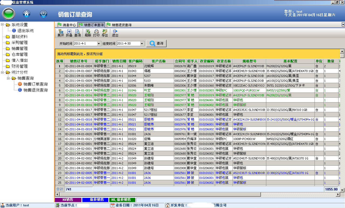Collapse 销售查询 tree node

point(8,78)
